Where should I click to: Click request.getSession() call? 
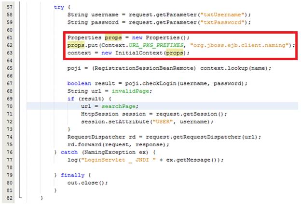coord(190,114)
